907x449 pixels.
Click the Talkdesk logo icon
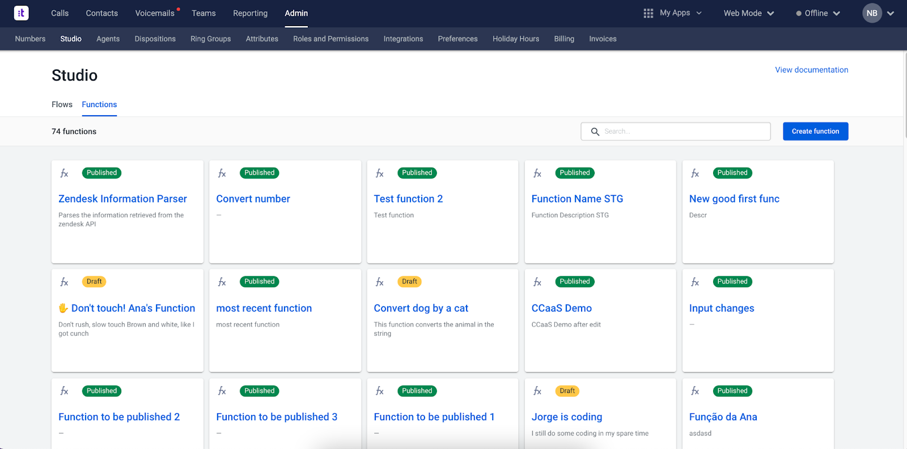tap(21, 13)
